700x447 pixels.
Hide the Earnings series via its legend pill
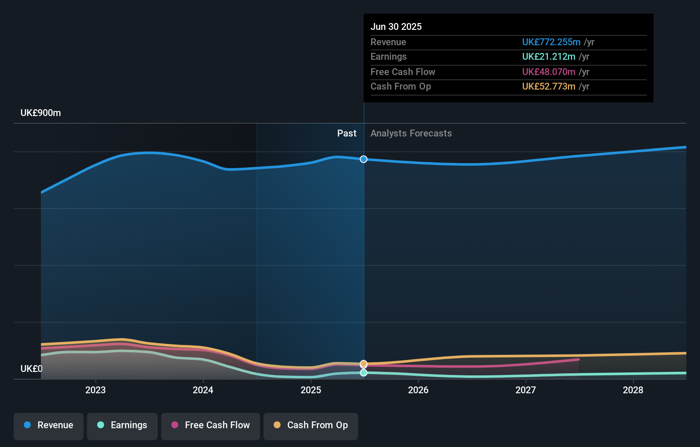tap(122, 425)
